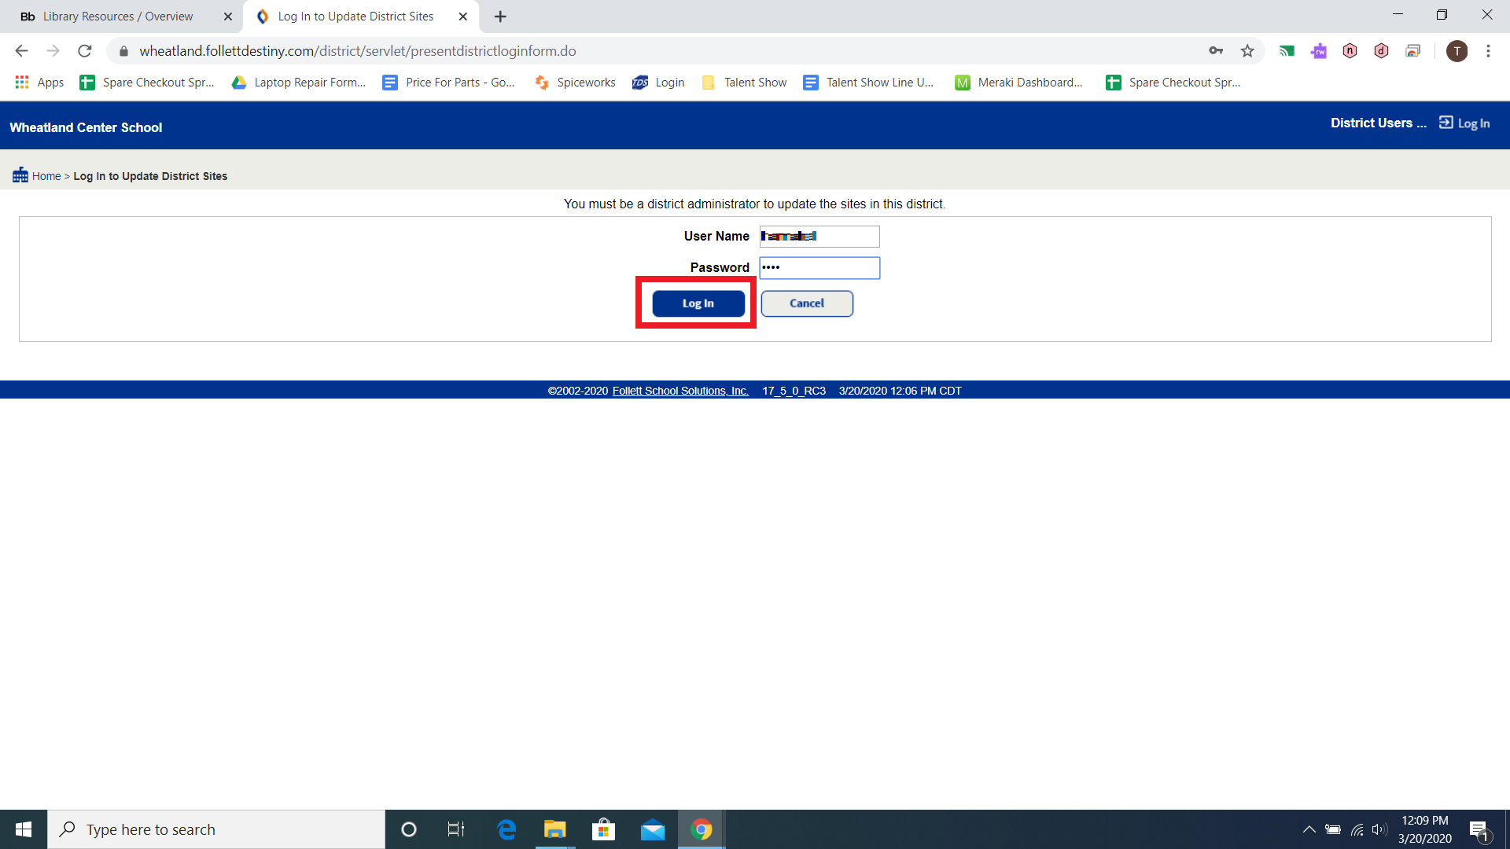This screenshot has height=849, width=1510.
Task: Click the saved password key icon
Action: click(x=1216, y=51)
